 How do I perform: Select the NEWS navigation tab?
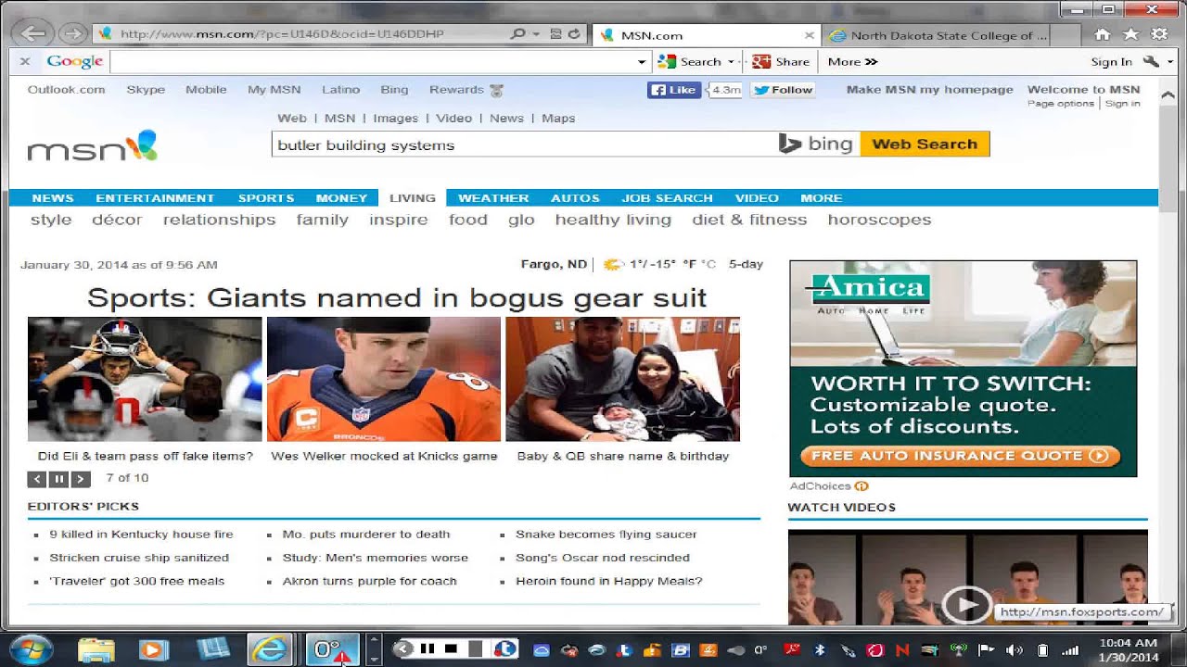click(53, 198)
